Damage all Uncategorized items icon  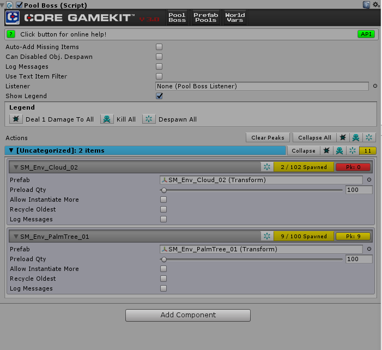pyautogui.click(x=326, y=150)
